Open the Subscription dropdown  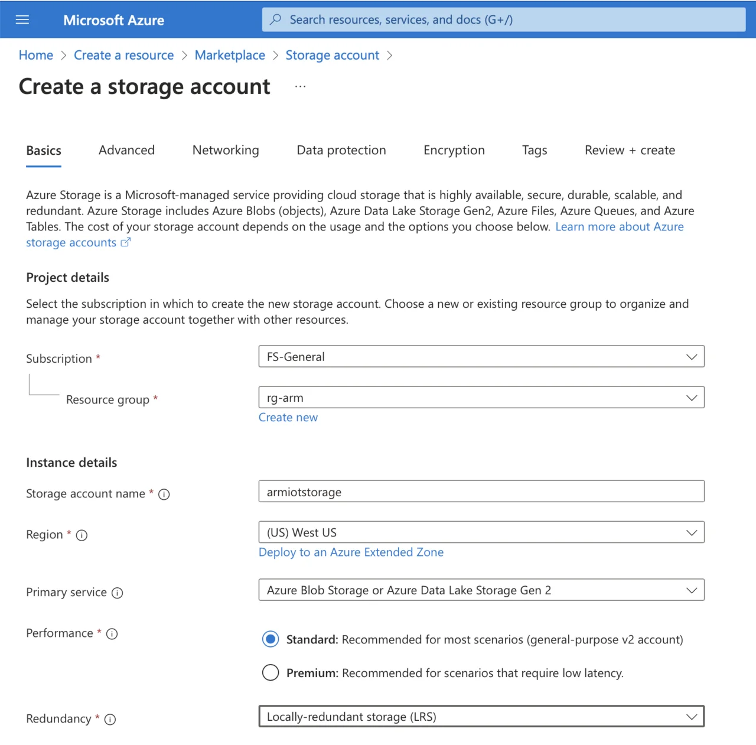[x=481, y=357]
